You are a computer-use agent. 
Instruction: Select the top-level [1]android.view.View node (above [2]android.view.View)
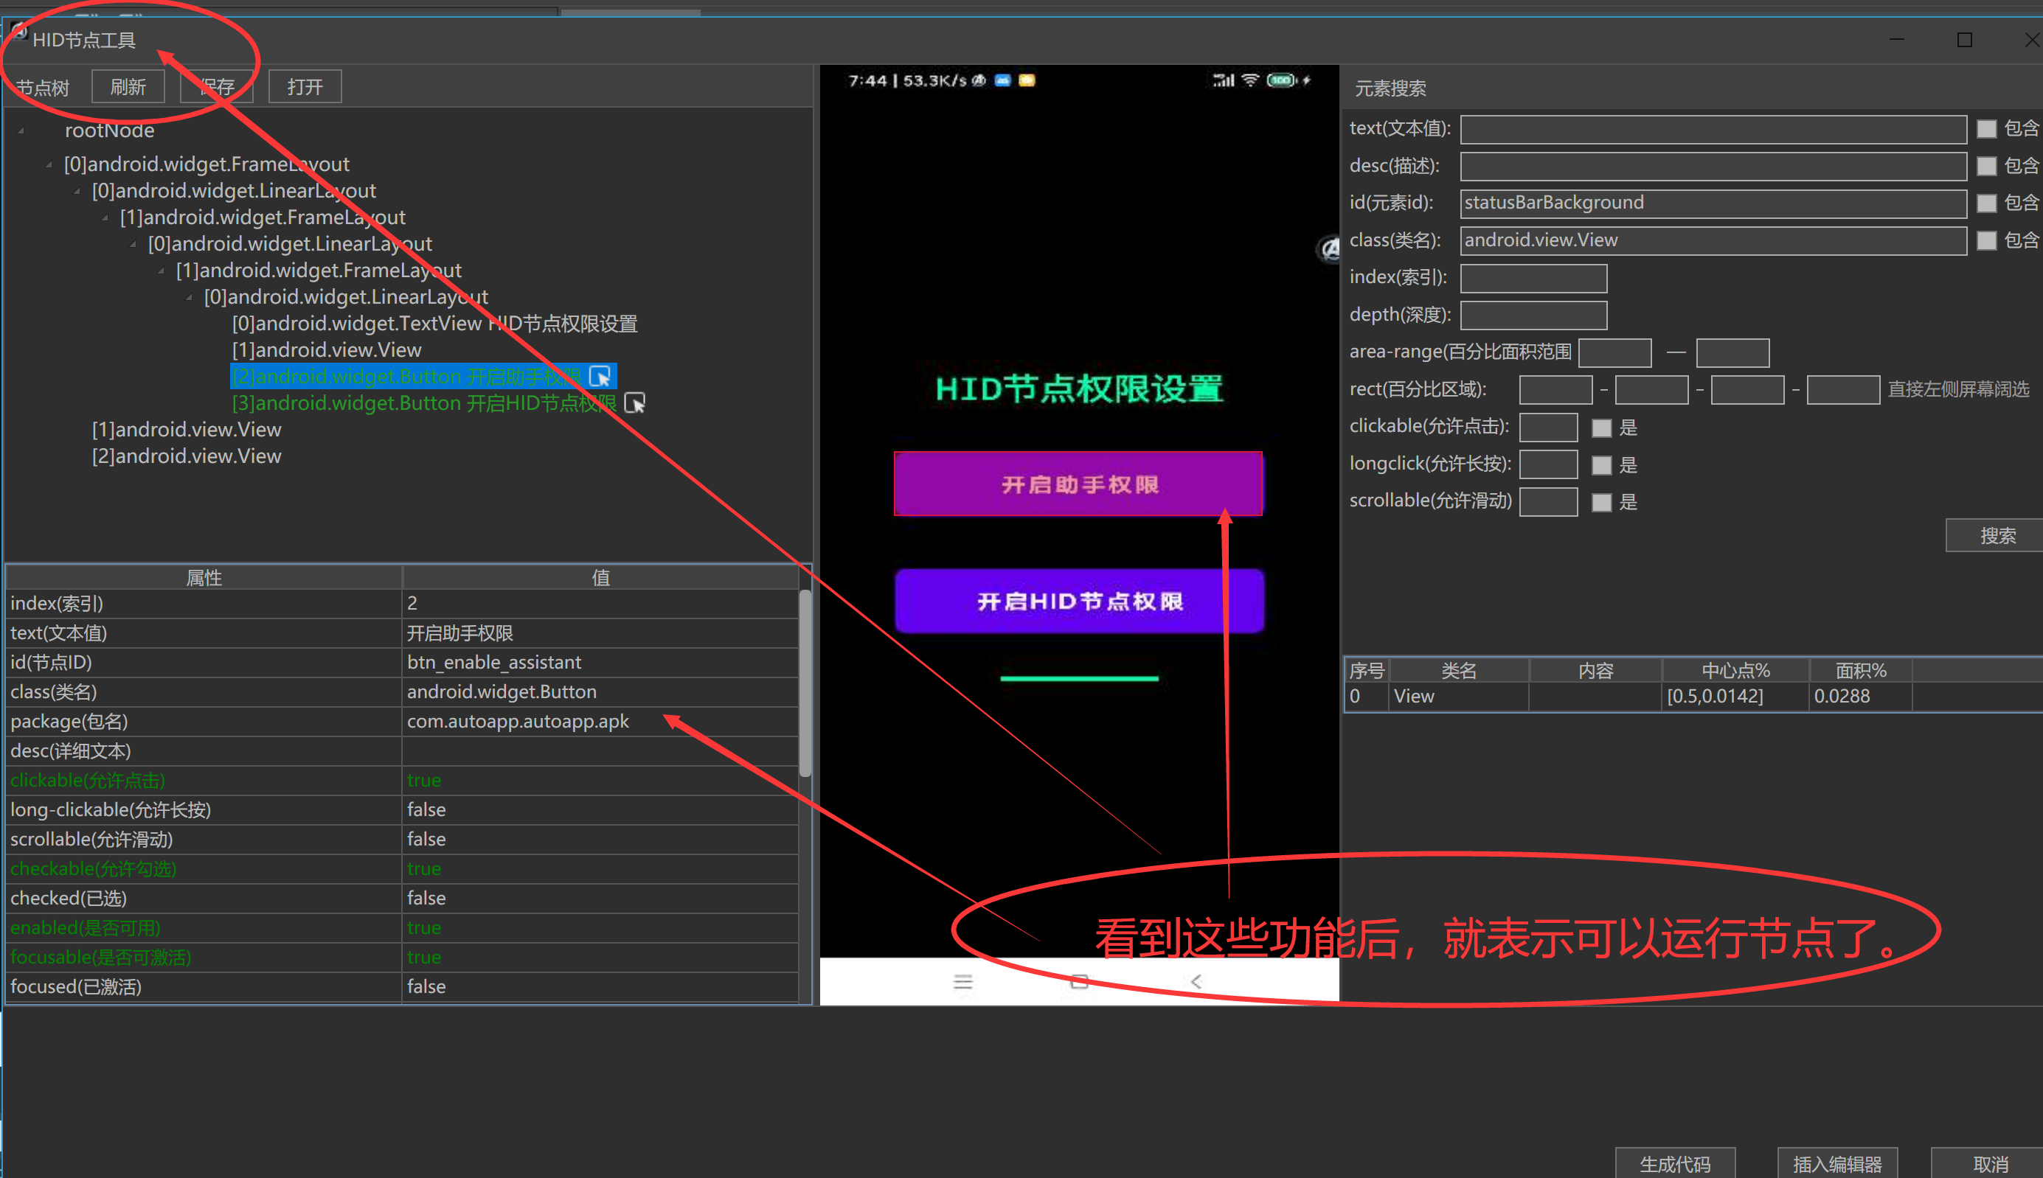tap(187, 430)
